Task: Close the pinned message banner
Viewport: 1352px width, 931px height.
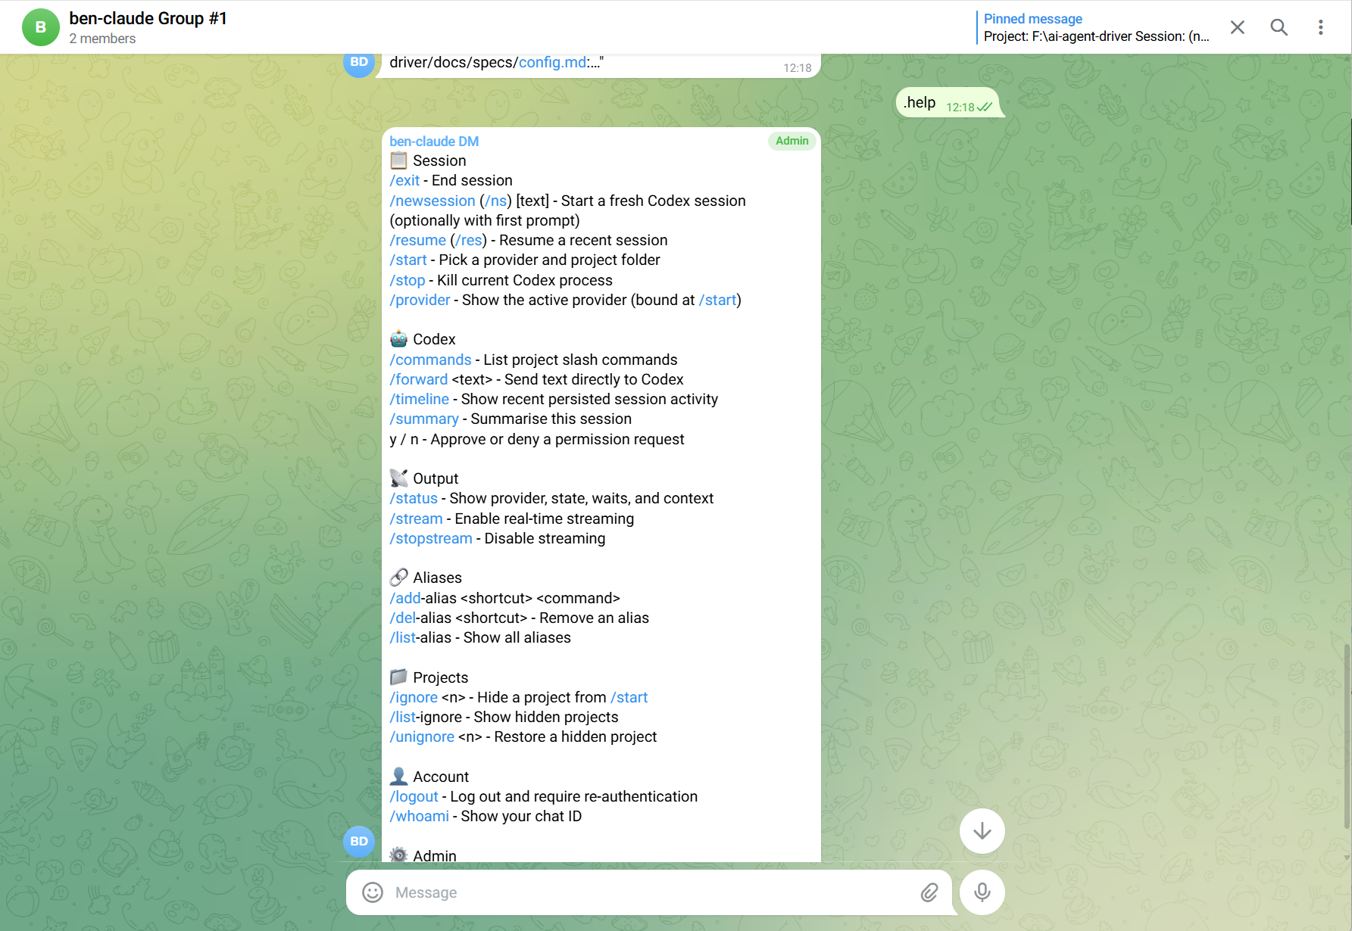Action: click(1238, 27)
